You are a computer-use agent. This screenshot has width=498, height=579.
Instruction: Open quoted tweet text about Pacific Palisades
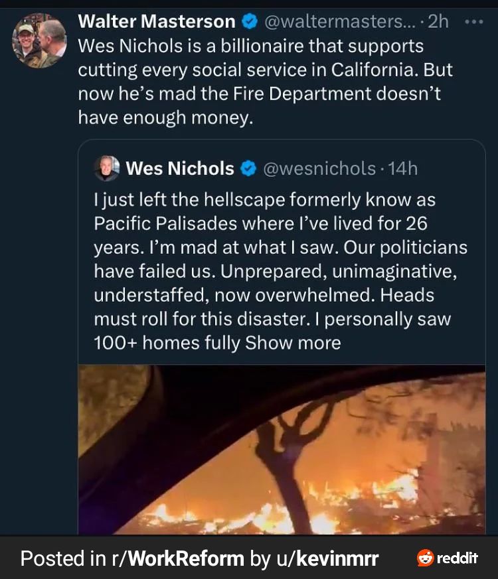(279, 271)
